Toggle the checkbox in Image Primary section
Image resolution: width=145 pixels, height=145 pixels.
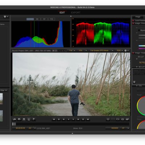point(139,30)
